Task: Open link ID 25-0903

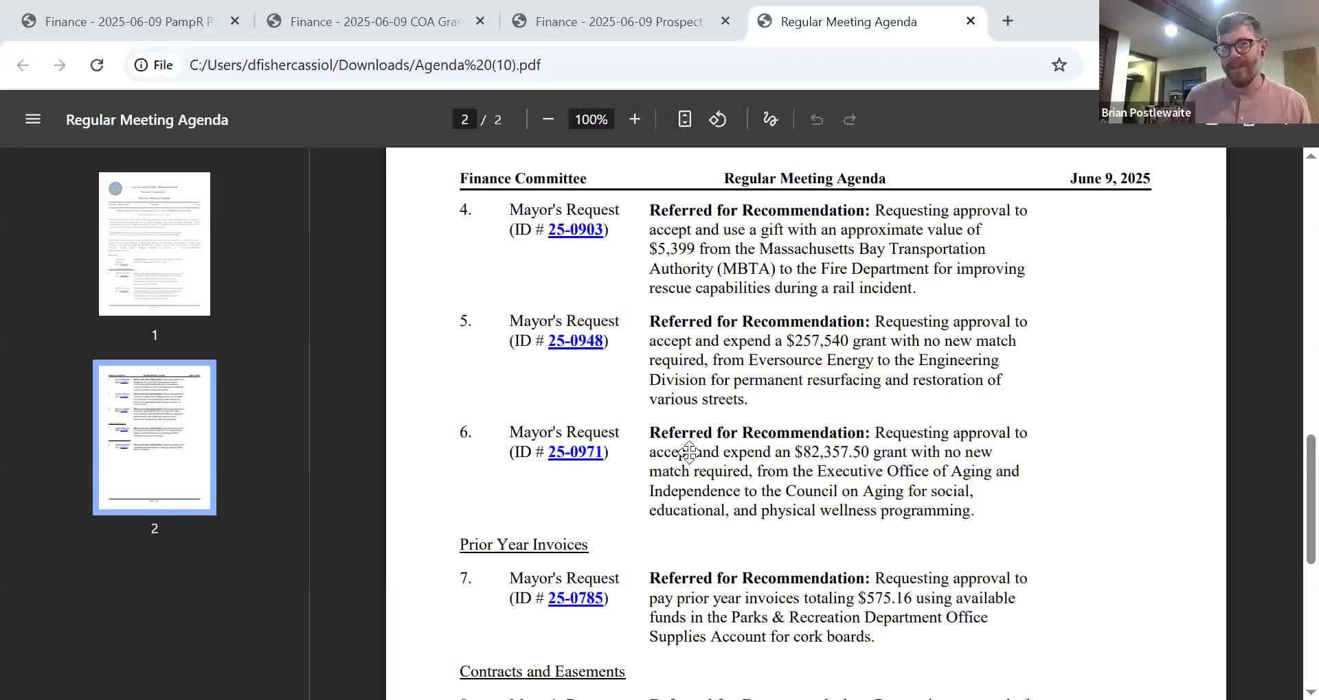Action: [575, 230]
